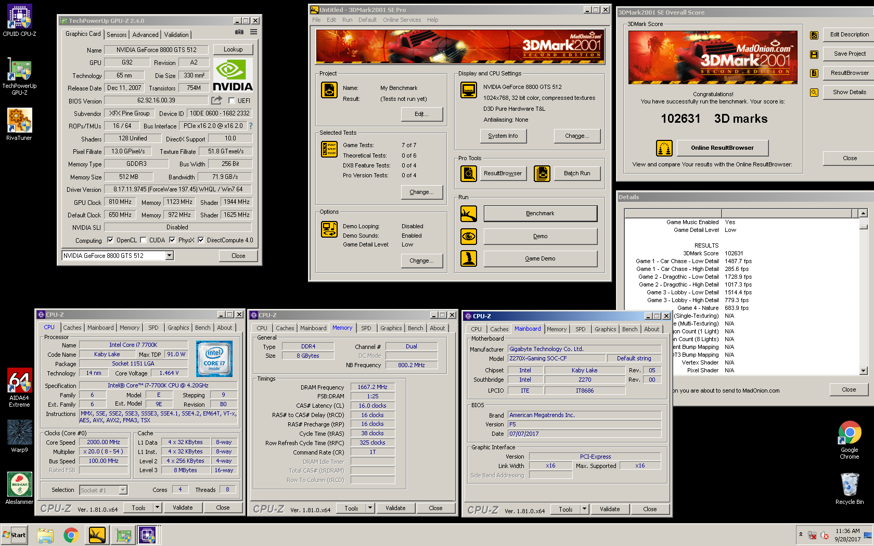Toggle UEFI checkbox in GPU-Z
This screenshot has height=546, width=874.
coord(232,101)
